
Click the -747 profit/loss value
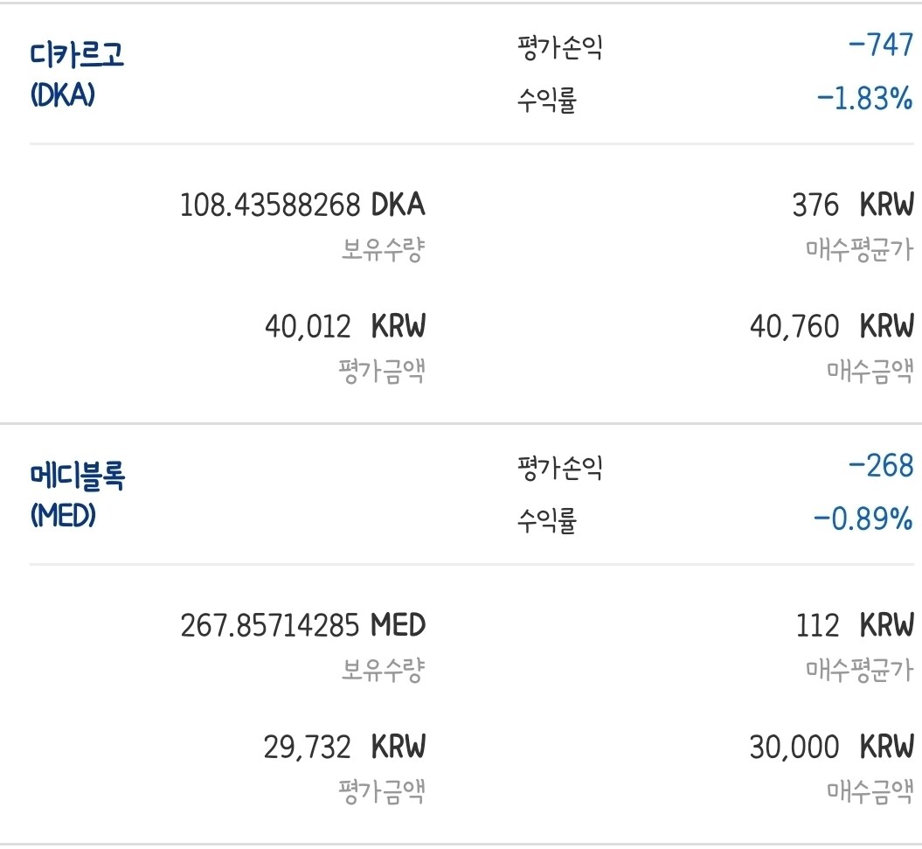pyautogui.click(x=880, y=45)
